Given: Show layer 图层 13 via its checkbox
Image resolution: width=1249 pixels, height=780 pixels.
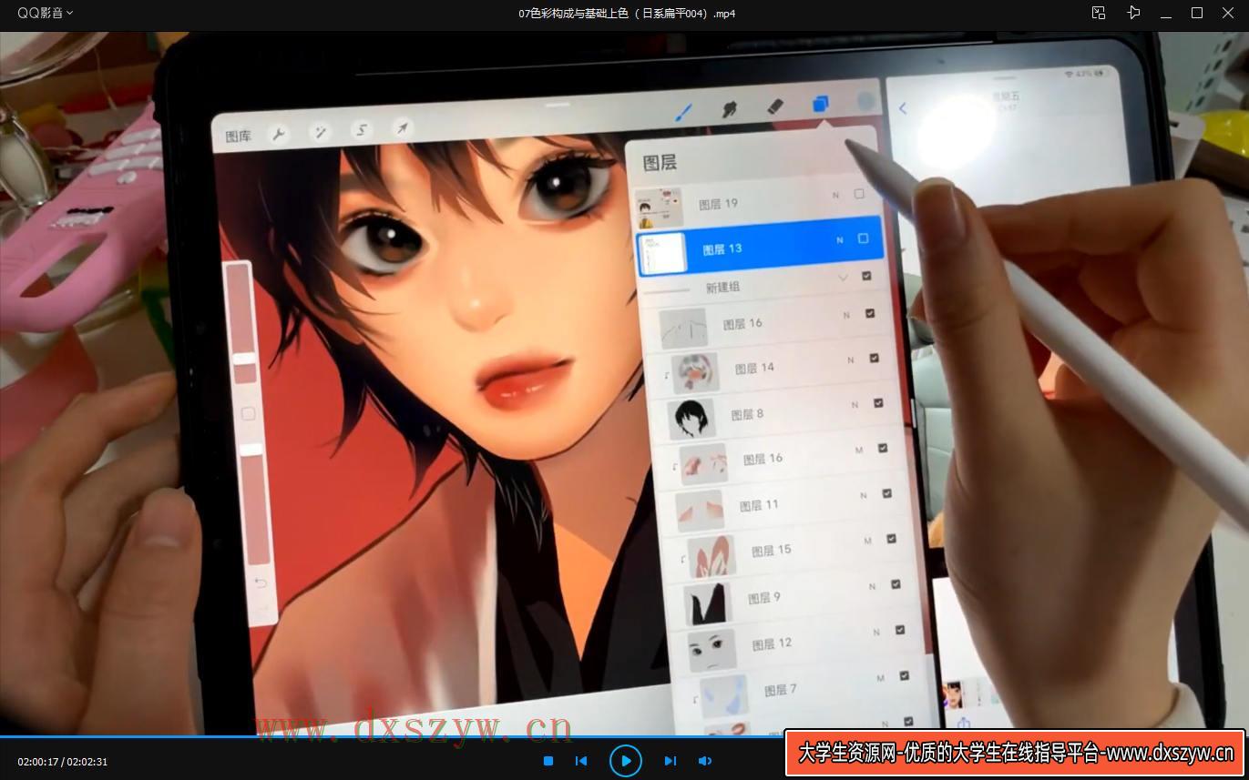Looking at the screenshot, I should click(x=864, y=238).
